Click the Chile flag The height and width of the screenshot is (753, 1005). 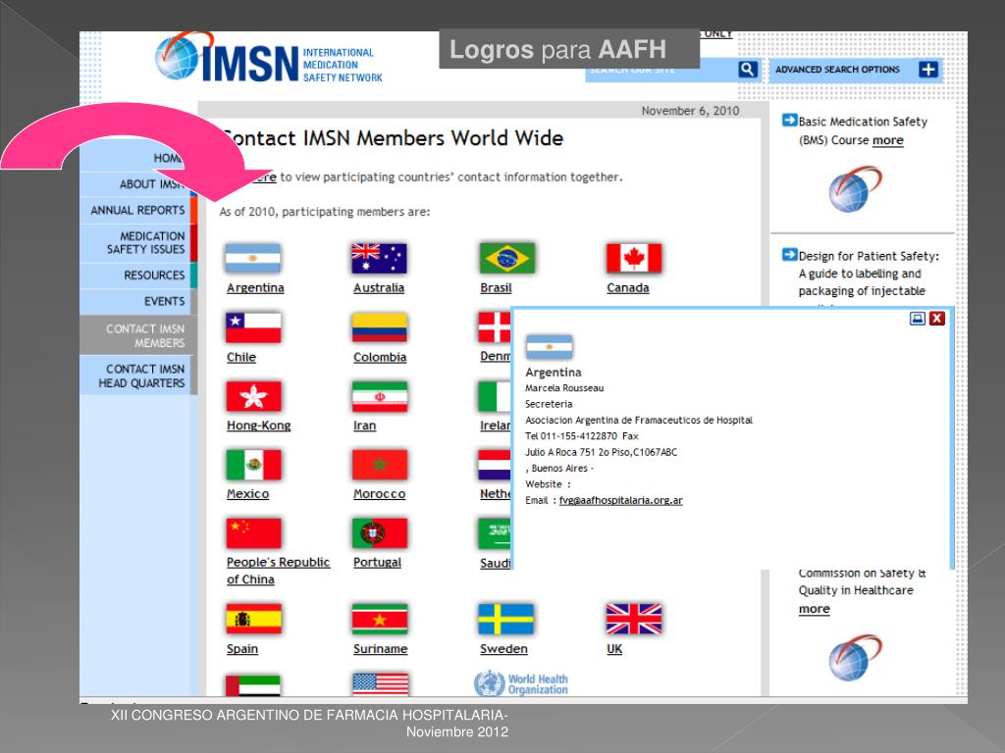(x=253, y=327)
